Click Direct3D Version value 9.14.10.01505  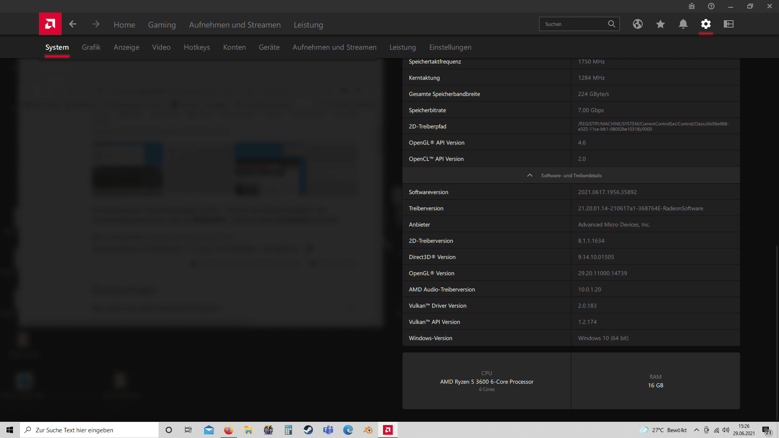click(x=596, y=257)
